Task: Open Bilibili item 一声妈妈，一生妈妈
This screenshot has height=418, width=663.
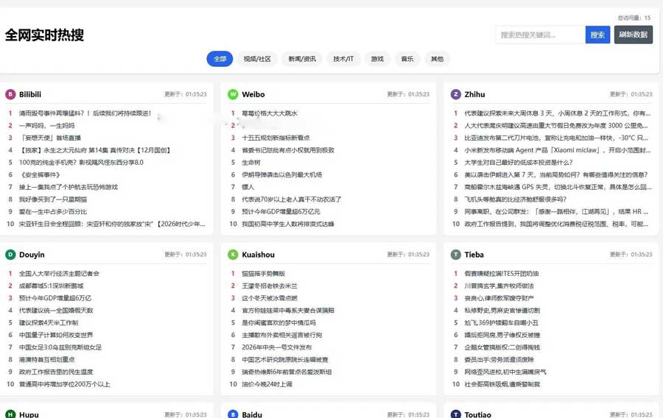Action: tap(46, 125)
